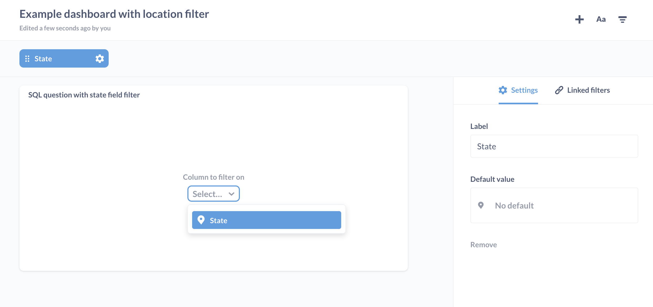Image resolution: width=653 pixels, height=307 pixels.
Task: Click the link icon beside Linked filters
Action: pos(559,90)
